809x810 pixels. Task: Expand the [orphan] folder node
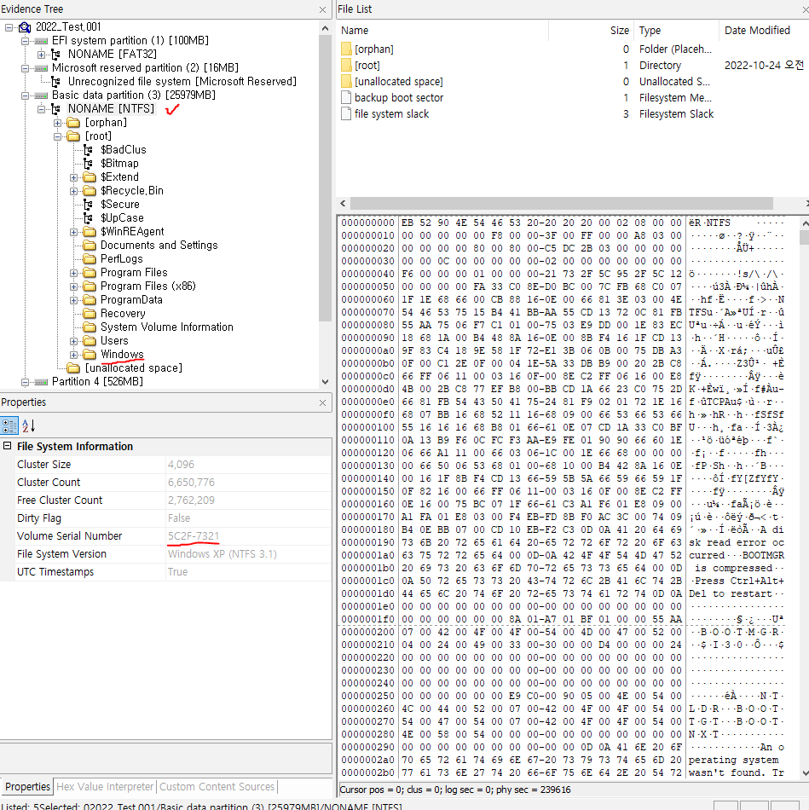[x=58, y=123]
